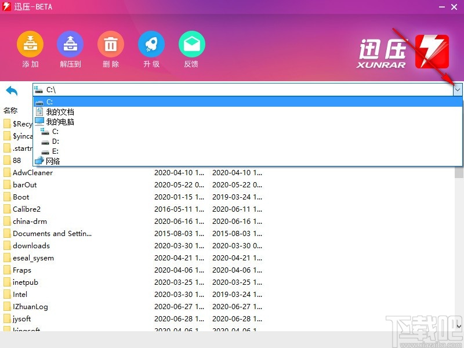Open the Calibre2 folder
The image size is (464, 348).
(x=26, y=209)
